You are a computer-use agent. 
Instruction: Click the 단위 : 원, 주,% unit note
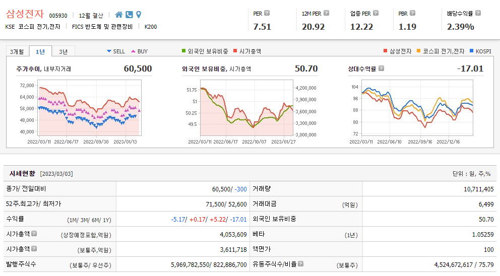click(471, 174)
